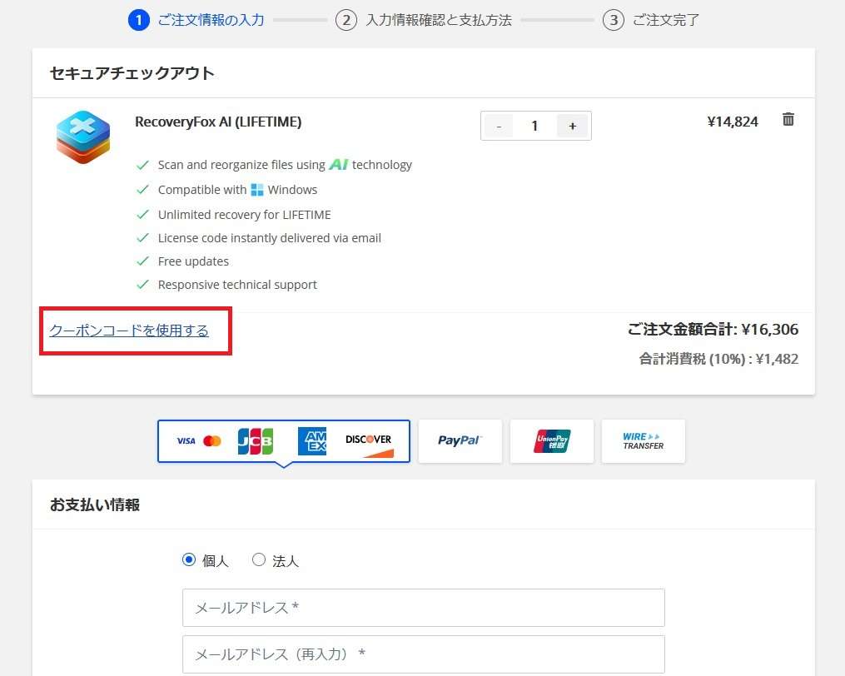Click the お支払い情報 heading

point(95,505)
